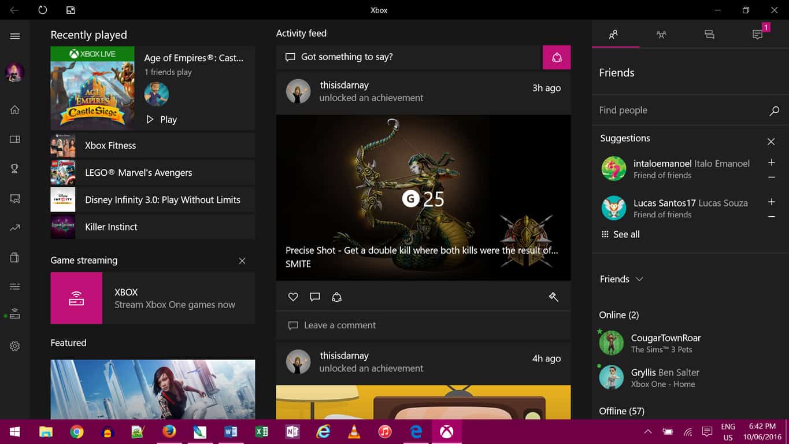Click thisisdarnay on 4h ago post
The width and height of the screenshot is (789, 444).
tap(344, 356)
